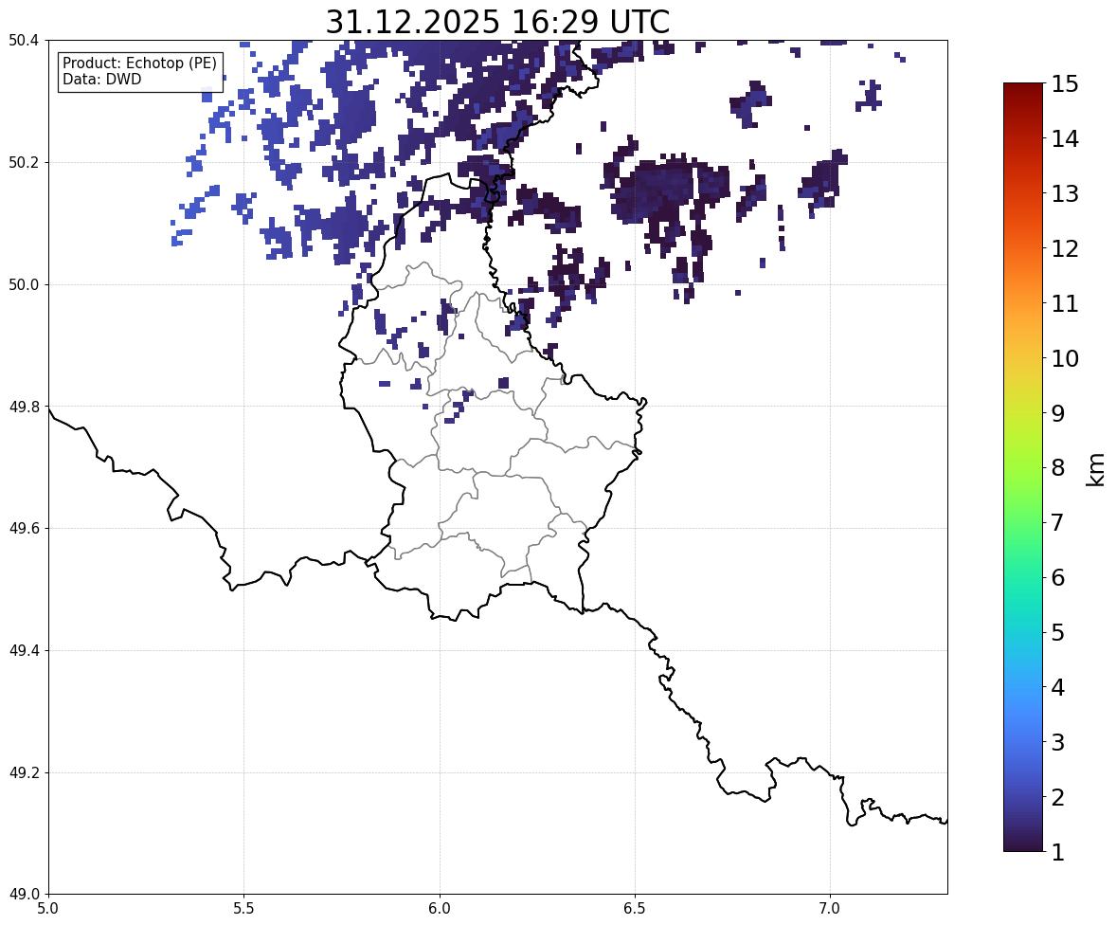Image resolution: width=1116 pixels, height=925 pixels.
Task: Click colorbar tick label 12
Action: click(x=1065, y=248)
